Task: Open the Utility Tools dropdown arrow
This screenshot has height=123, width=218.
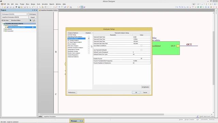Action: 196,4
